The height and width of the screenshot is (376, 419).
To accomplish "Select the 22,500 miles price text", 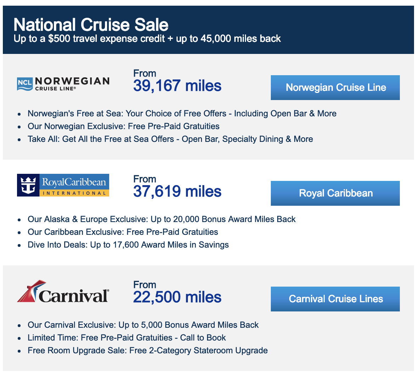I will pyautogui.click(x=177, y=297).
